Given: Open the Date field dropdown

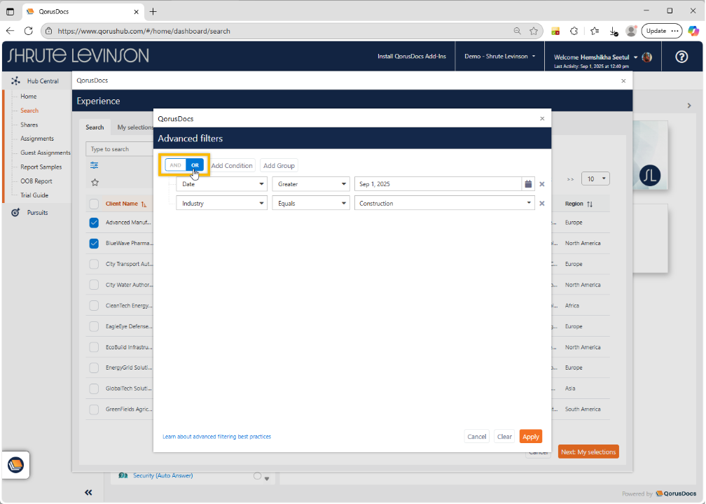Looking at the screenshot, I should pos(221,184).
